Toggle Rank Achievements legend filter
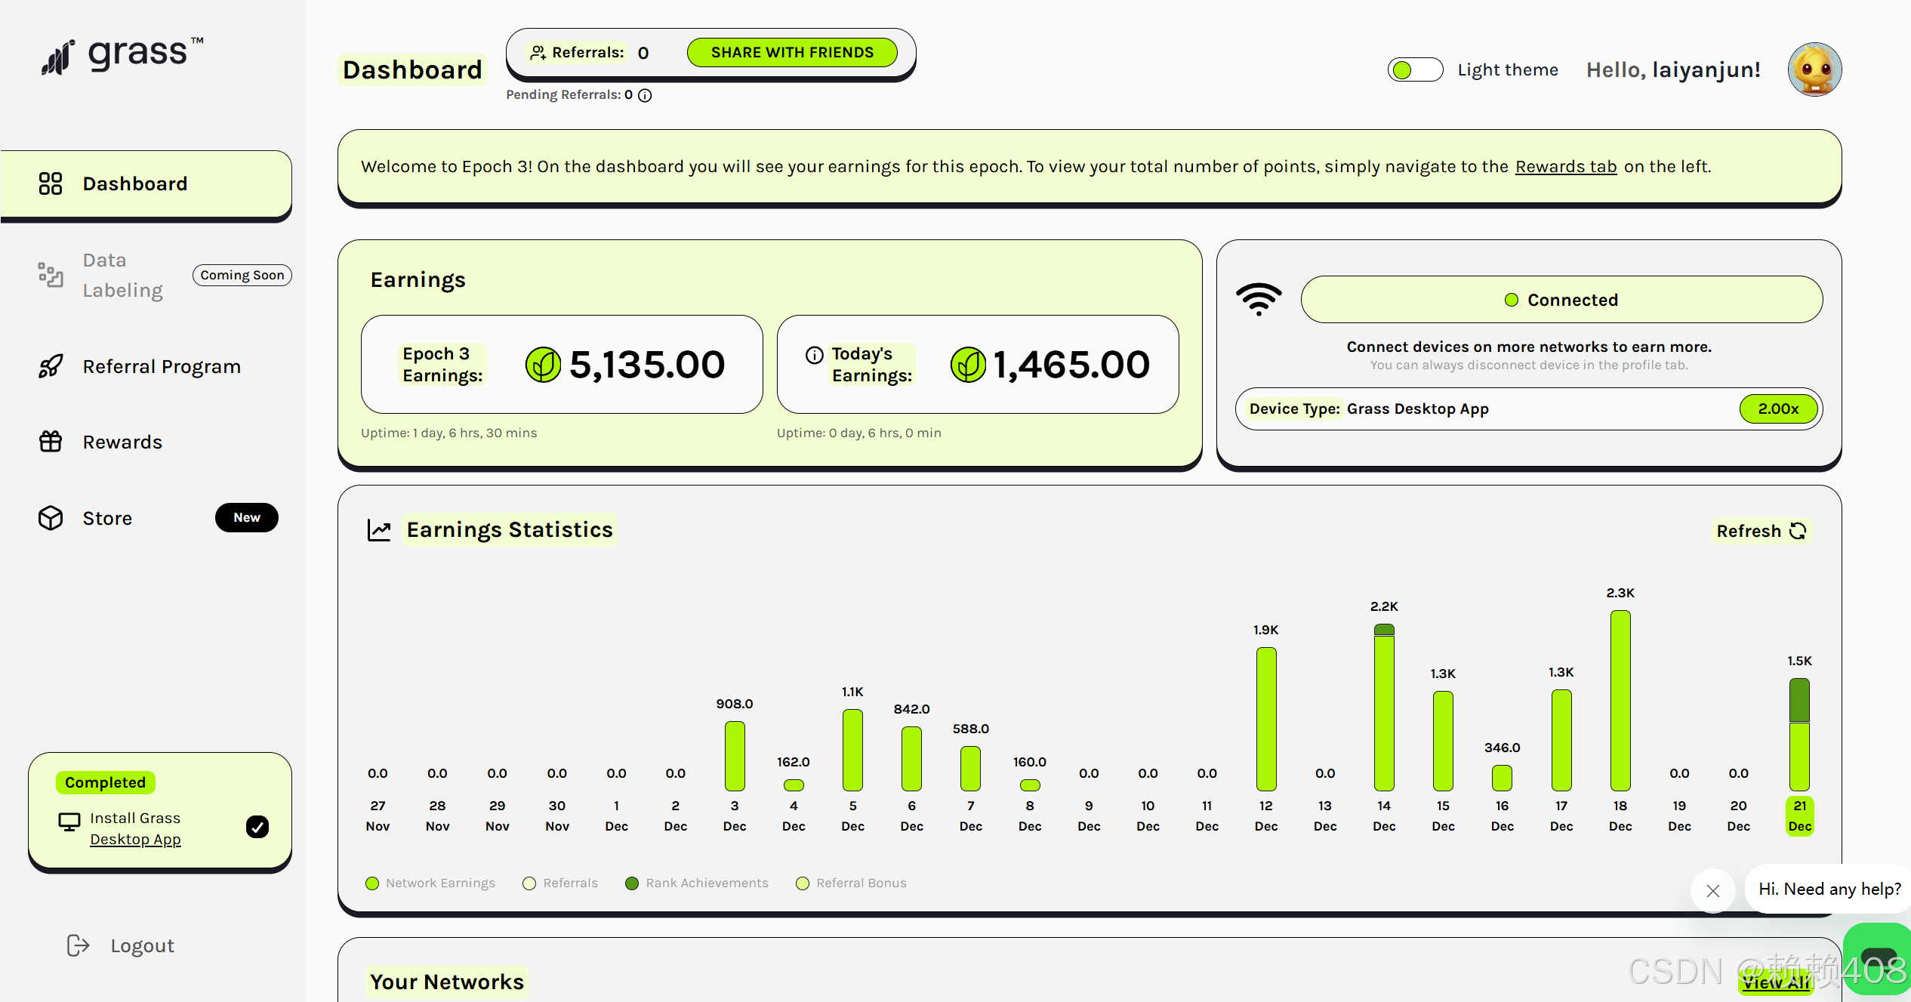 coord(696,883)
